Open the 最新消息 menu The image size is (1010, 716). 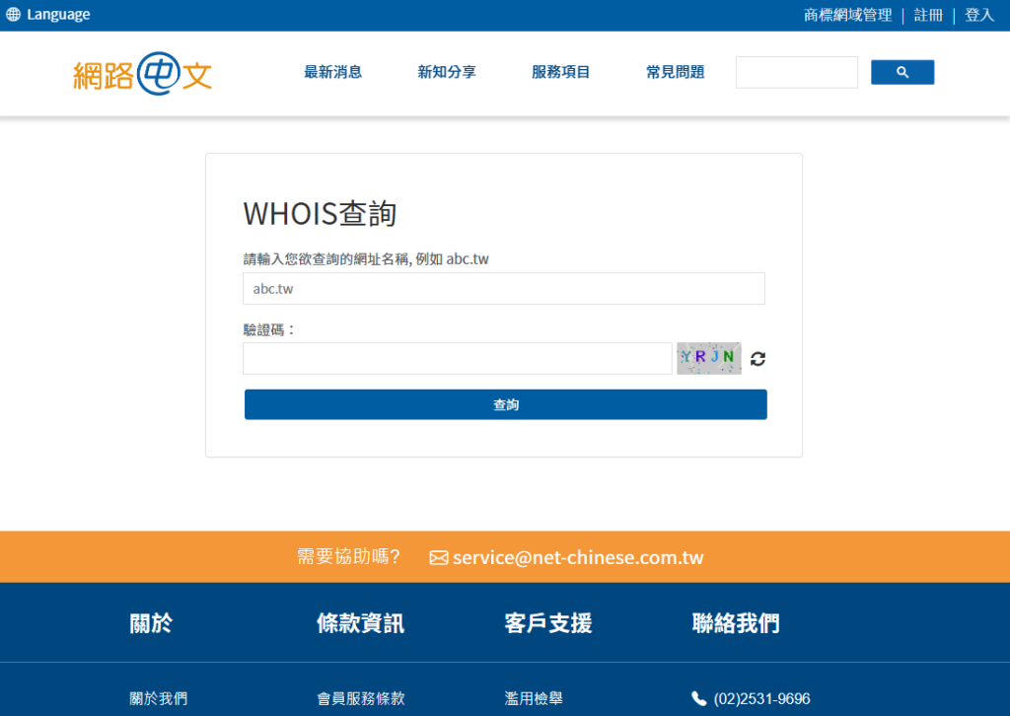pos(332,71)
